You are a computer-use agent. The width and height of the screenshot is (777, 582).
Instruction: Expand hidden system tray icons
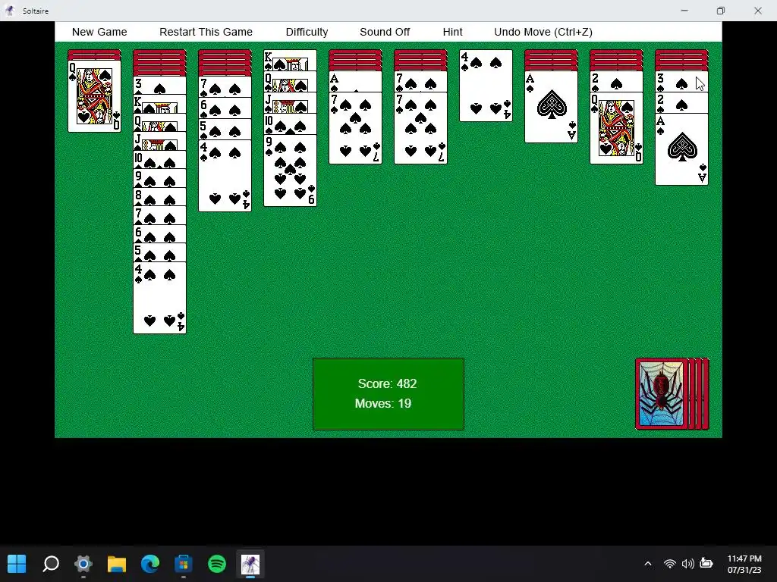(648, 564)
